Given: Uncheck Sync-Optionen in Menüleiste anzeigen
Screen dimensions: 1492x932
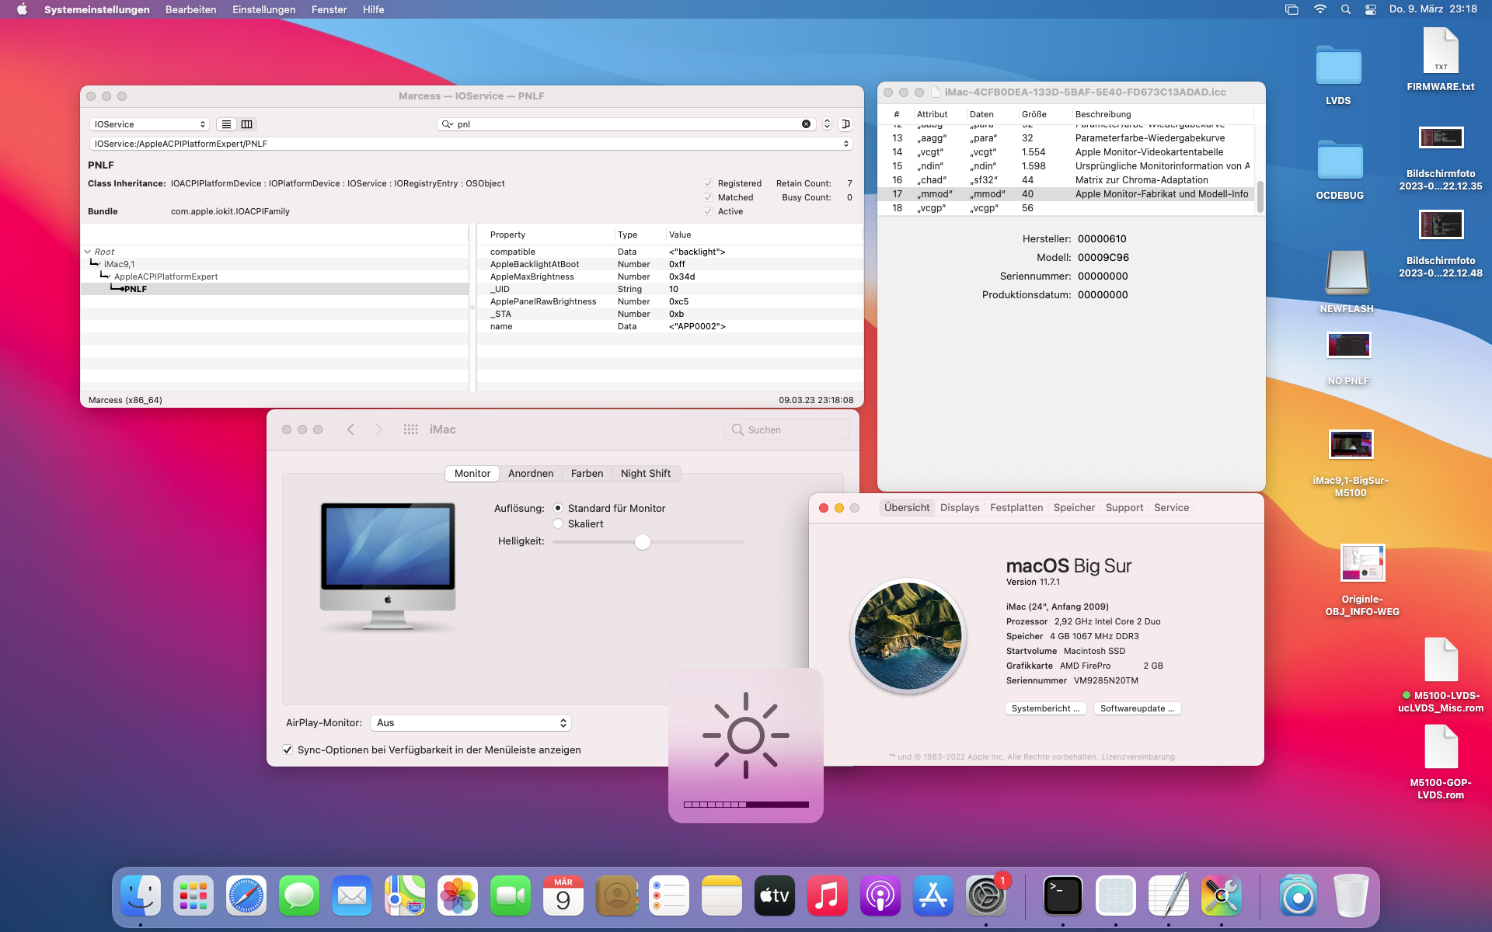Looking at the screenshot, I should click(x=288, y=750).
